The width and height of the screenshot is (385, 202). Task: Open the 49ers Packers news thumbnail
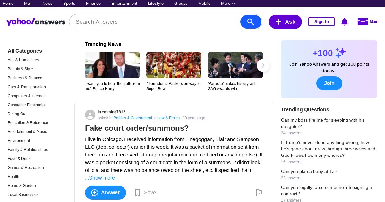click(174, 65)
